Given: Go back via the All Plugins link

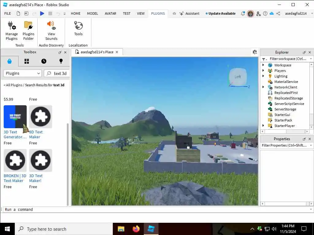Looking at the screenshot, I should point(13,85).
